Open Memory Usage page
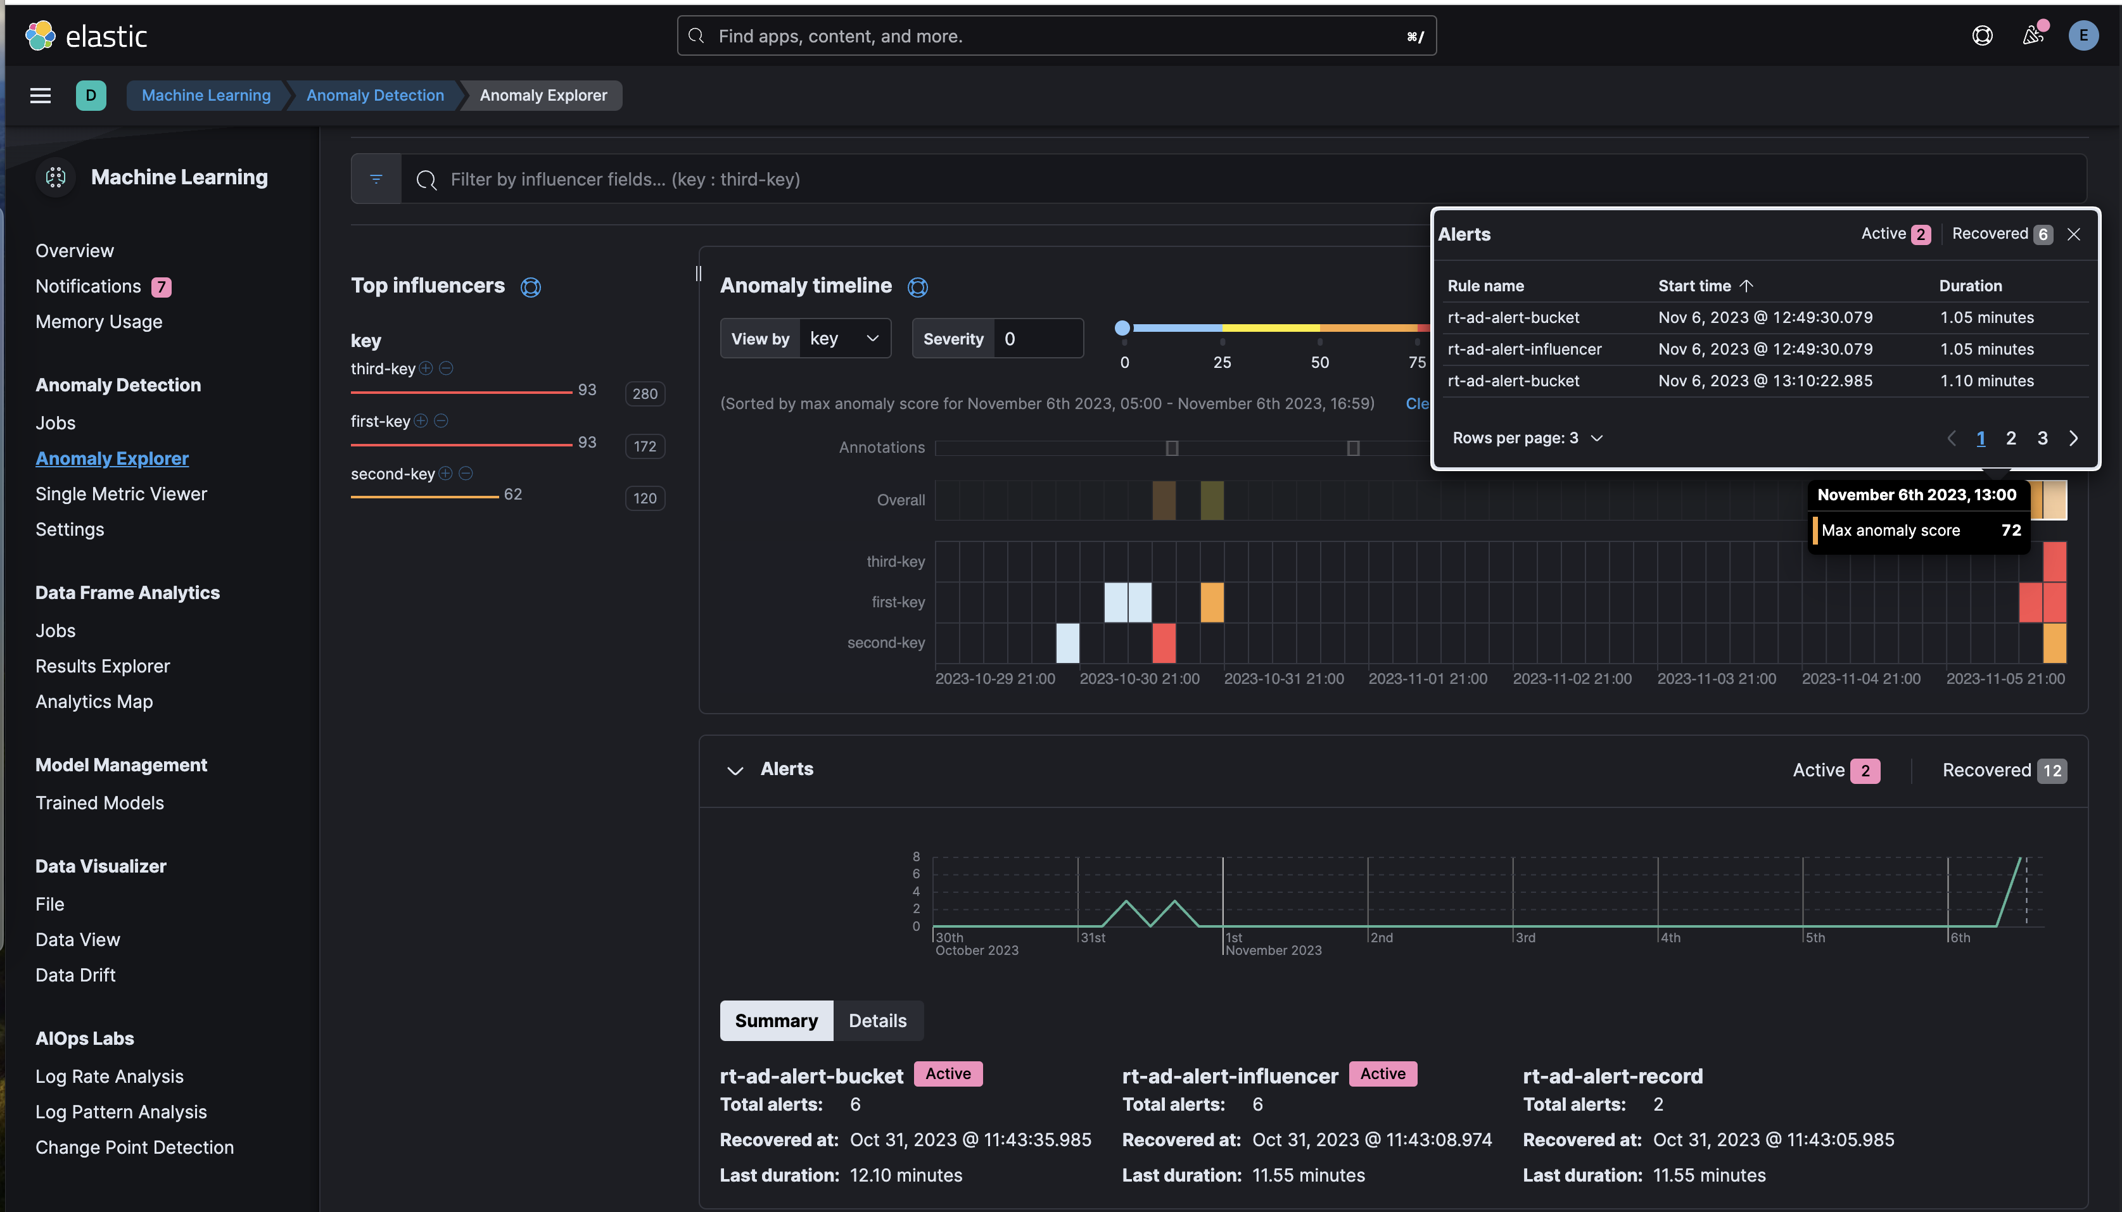This screenshot has width=2122, height=1212. tap(99, 321)
